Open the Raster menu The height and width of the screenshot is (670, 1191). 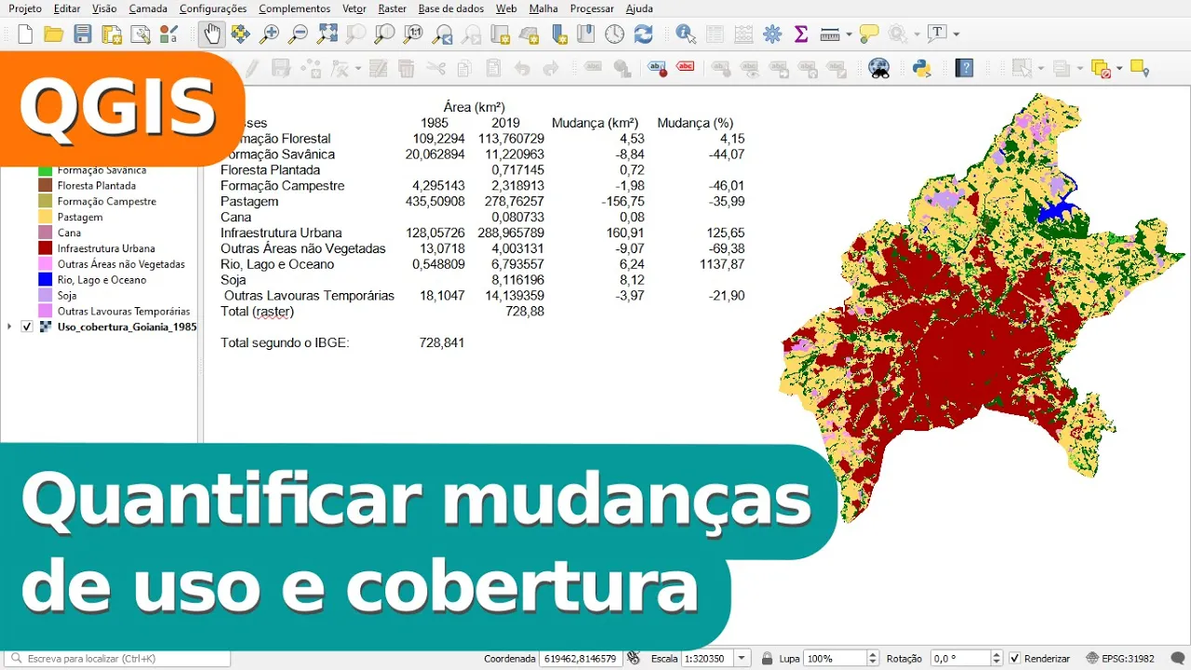click(392, 8)
